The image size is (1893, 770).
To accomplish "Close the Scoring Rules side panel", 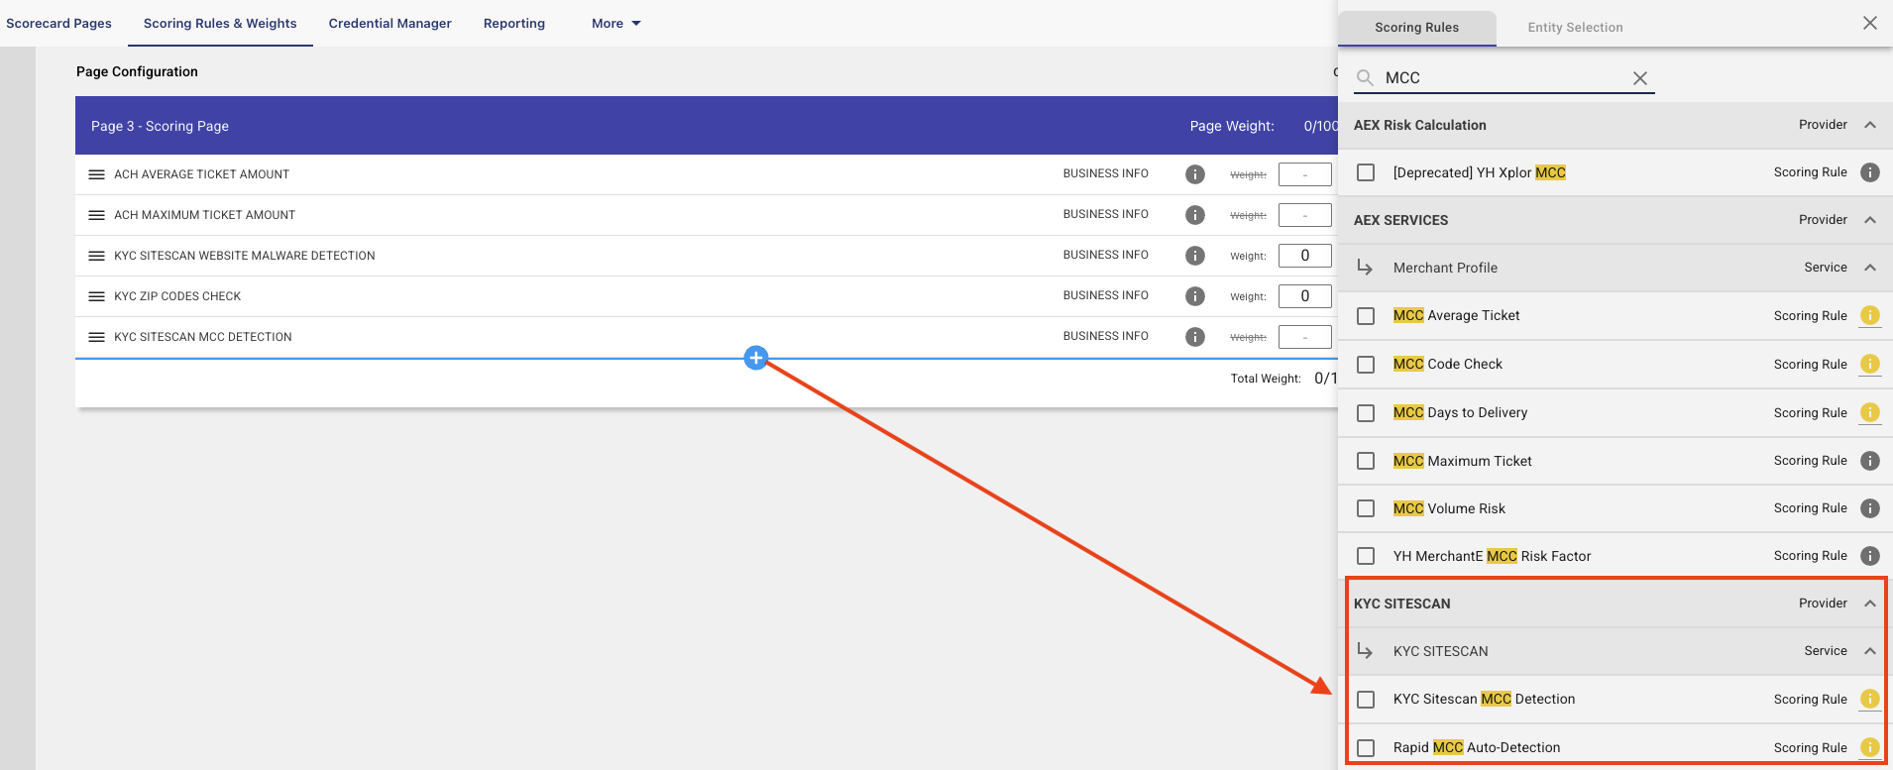I will [1870, 23].
